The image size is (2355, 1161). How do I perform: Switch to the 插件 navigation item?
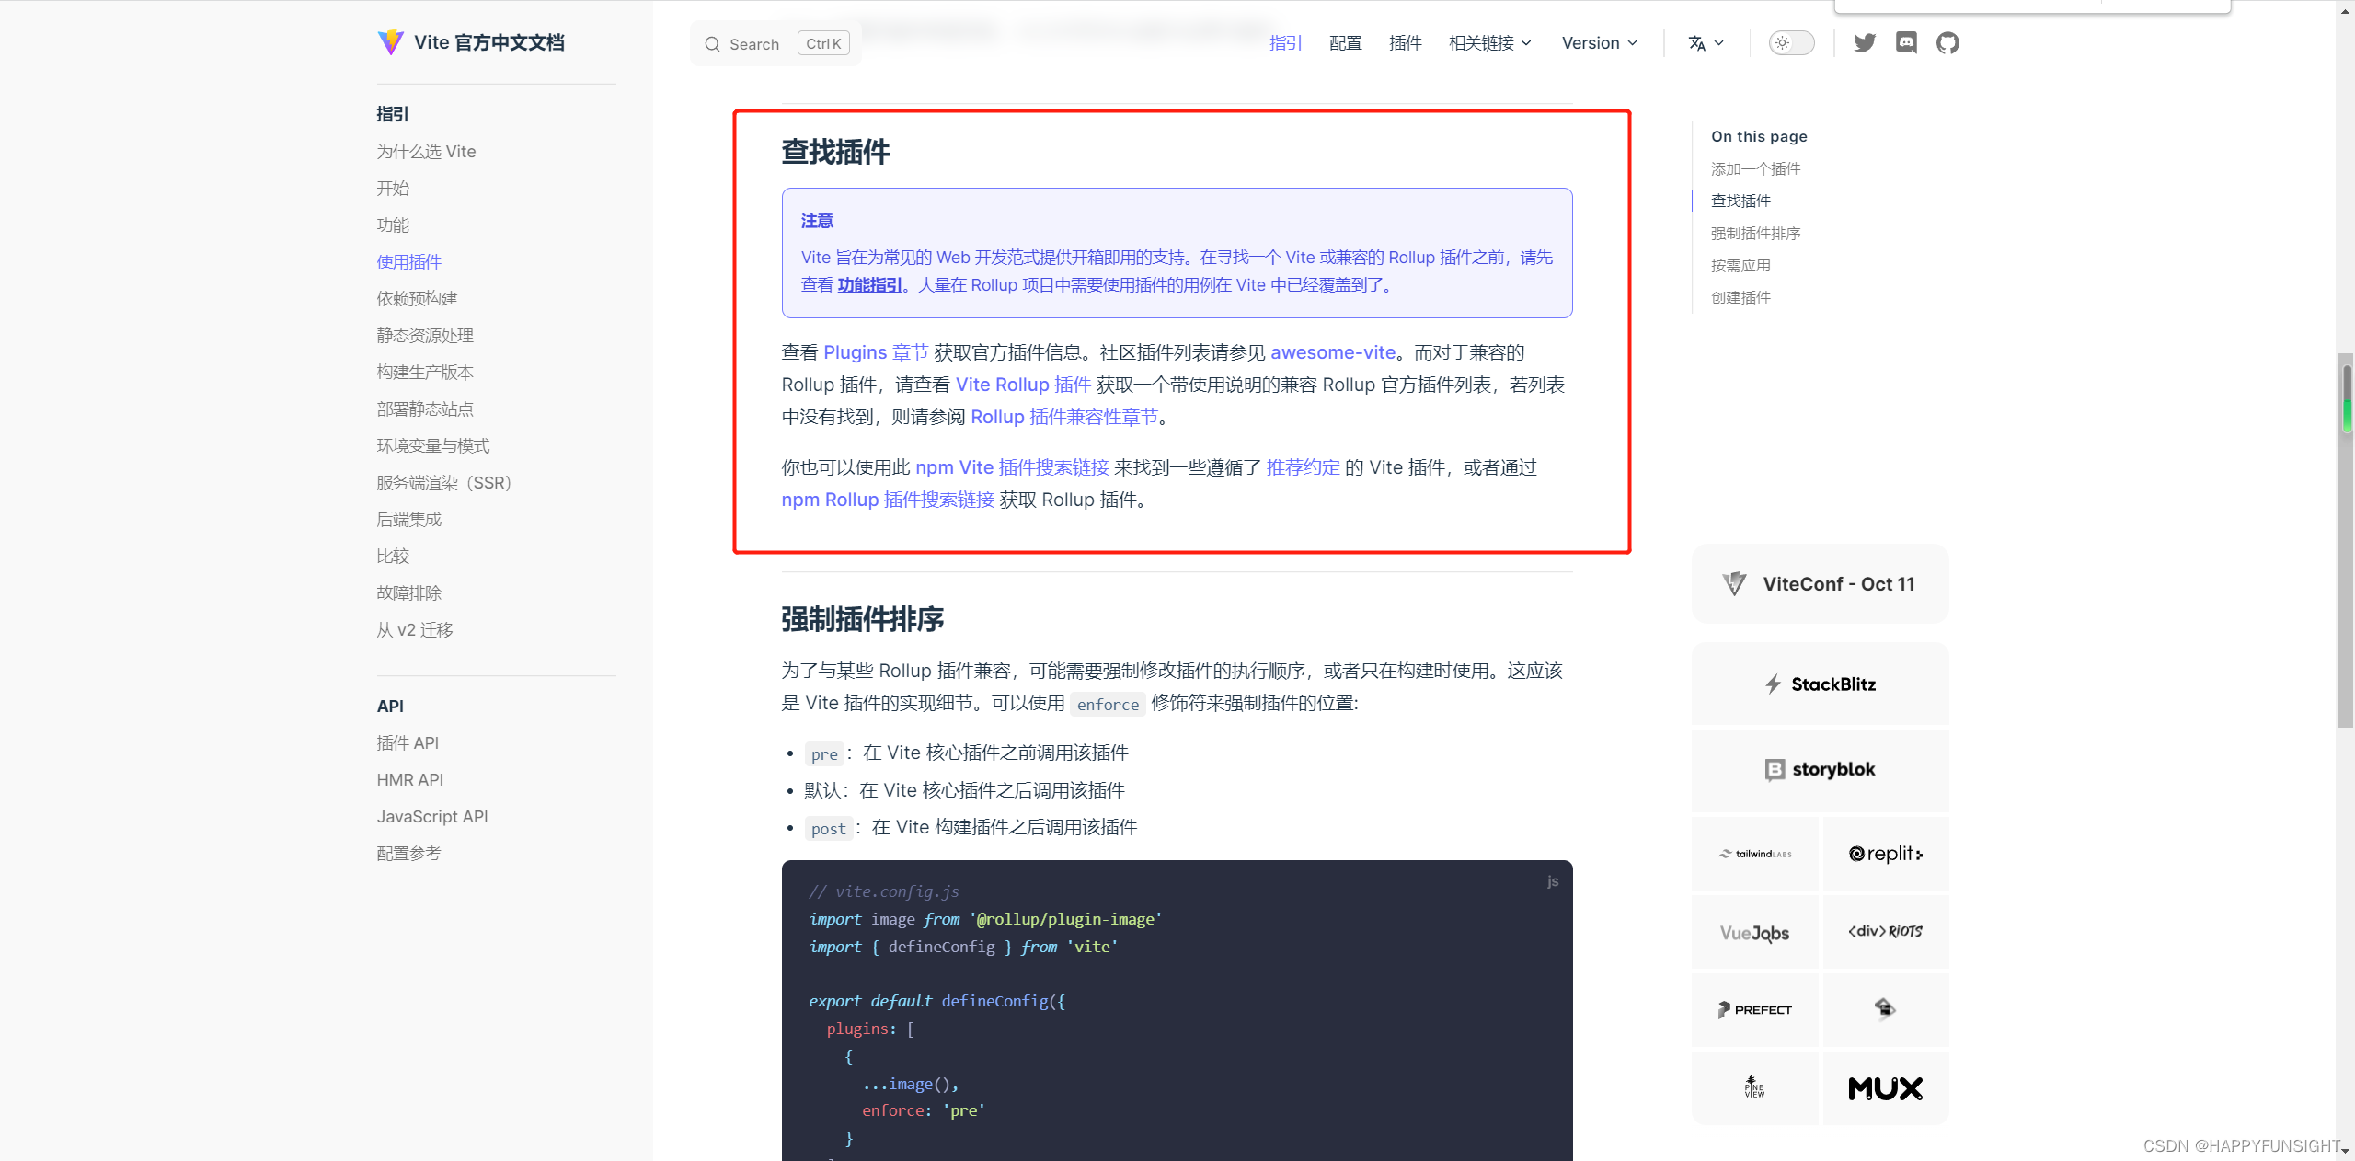[x=1405, y=42]
